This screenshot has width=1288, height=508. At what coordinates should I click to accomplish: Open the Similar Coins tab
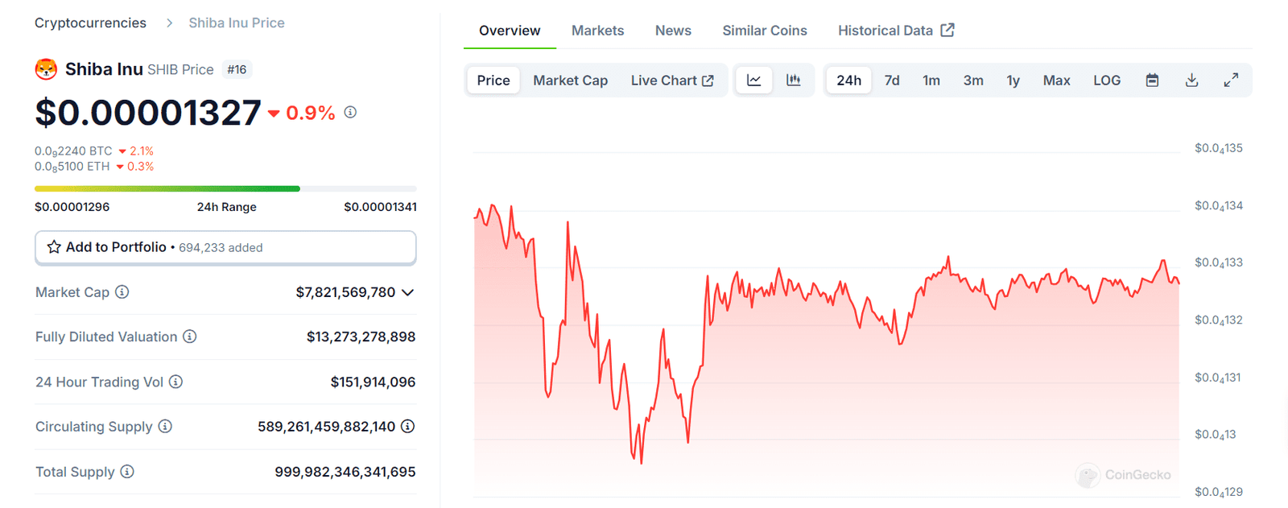pyautogui.click(x=765, y=31)
